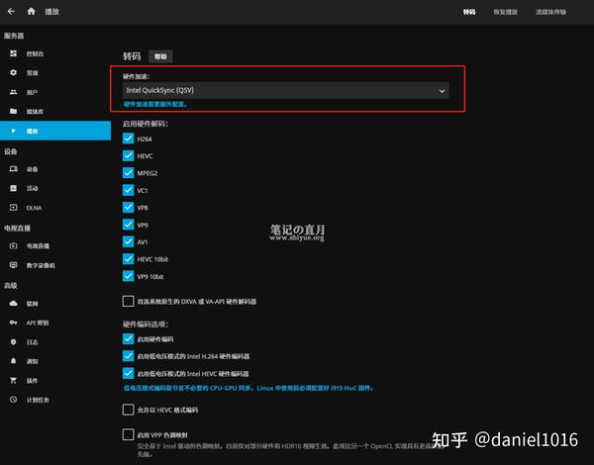
Task: Open DLNA input icon in sidebar
Action: (13, 208)
